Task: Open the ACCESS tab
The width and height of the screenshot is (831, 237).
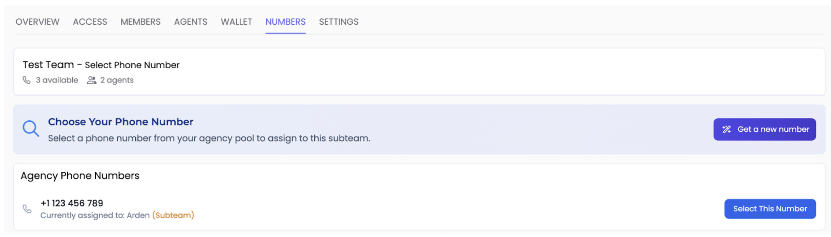Action: pos(90,22)
